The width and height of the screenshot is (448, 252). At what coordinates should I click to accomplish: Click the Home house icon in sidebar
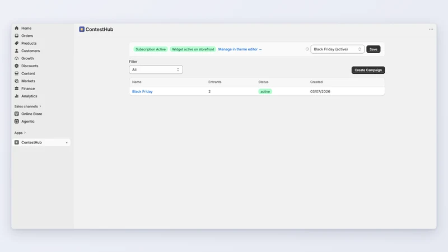pyautogui.click(x=17, y=28)
